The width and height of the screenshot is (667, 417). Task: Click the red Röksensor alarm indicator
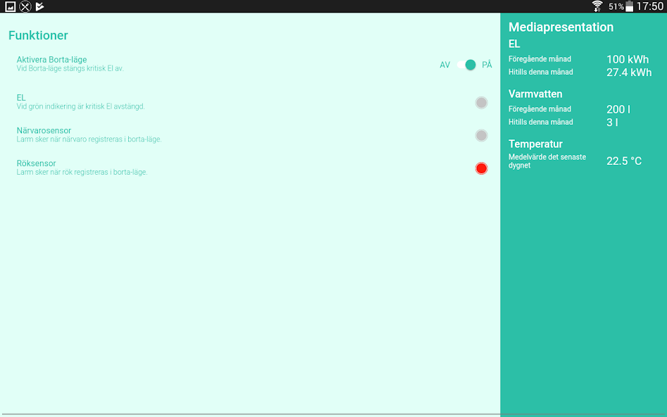coord(481,168)
